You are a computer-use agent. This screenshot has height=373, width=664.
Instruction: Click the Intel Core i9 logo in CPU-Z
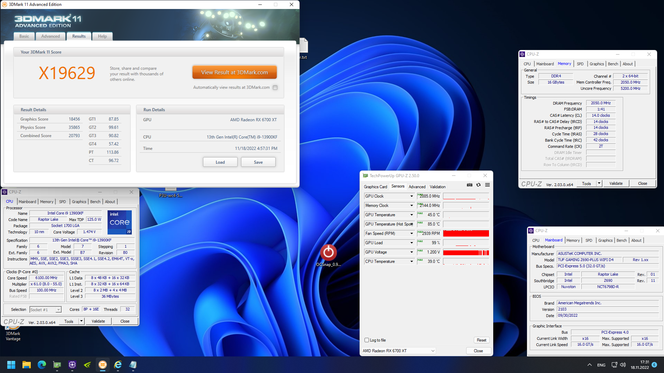(x=120, y=222)
